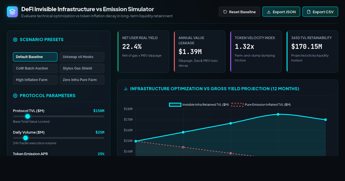Click the Net User Real Yield 22.4% value

coord(132,47)
